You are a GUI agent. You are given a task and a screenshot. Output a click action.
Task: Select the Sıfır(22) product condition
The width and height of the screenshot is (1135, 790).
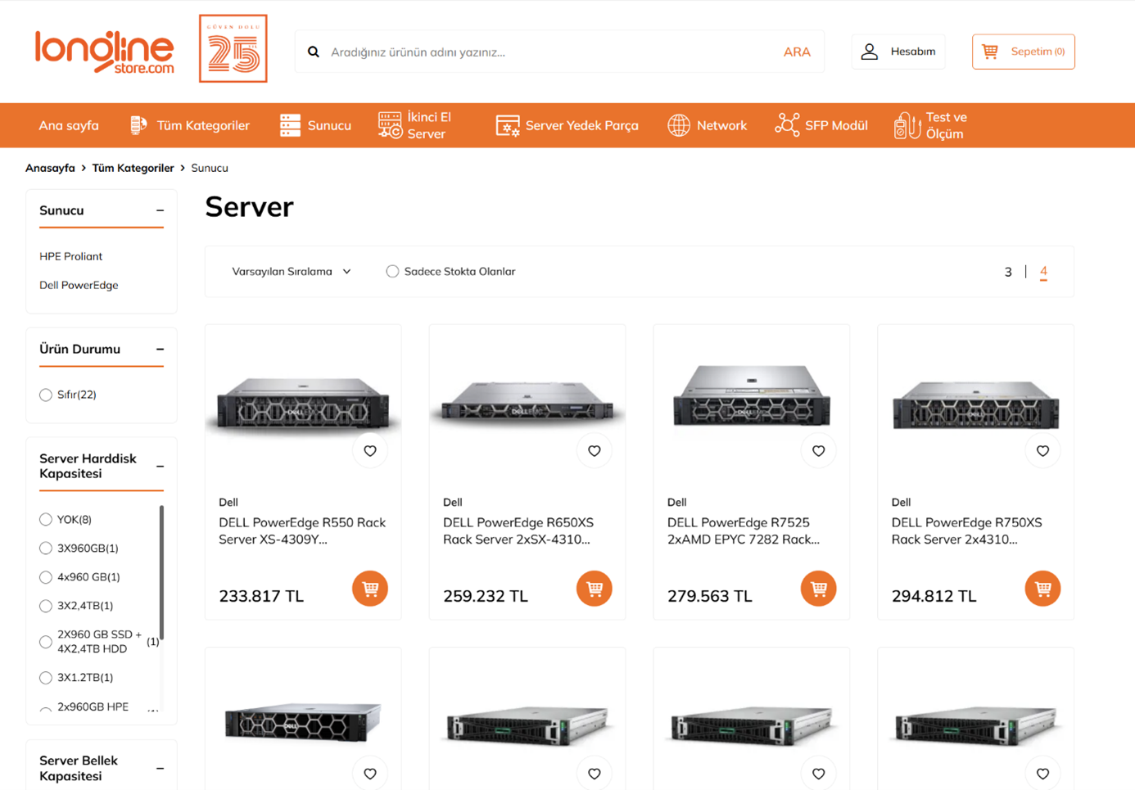(46, 395)
